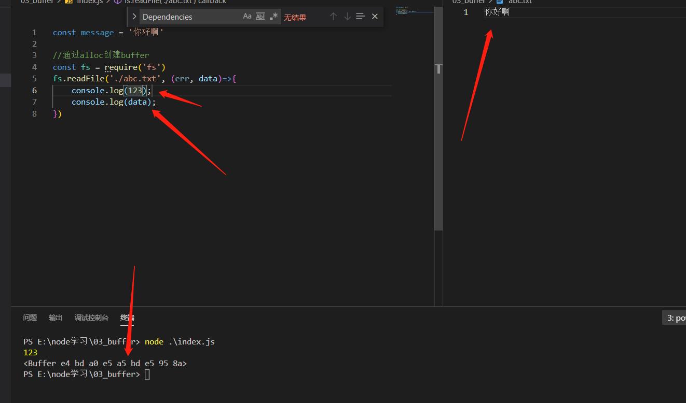Viewport: 686px width, 403px height.
Task: Click the closing '})' on line 8
Action: pyautogui.click(x=57, y=113)
